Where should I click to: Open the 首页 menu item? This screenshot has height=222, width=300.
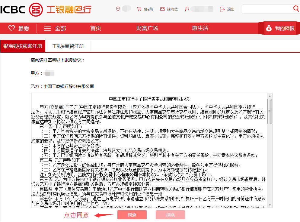(x=95, y=28)
